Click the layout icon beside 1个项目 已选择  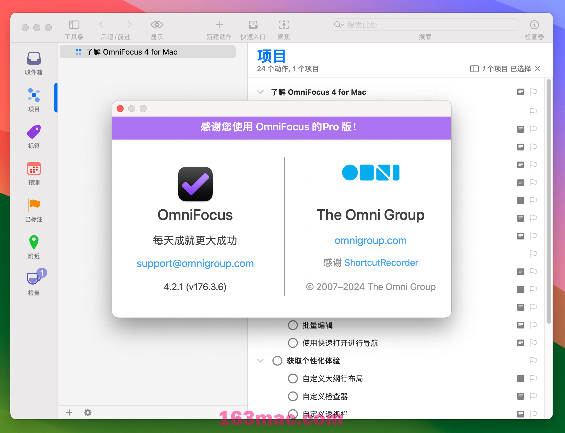point(474,69)
